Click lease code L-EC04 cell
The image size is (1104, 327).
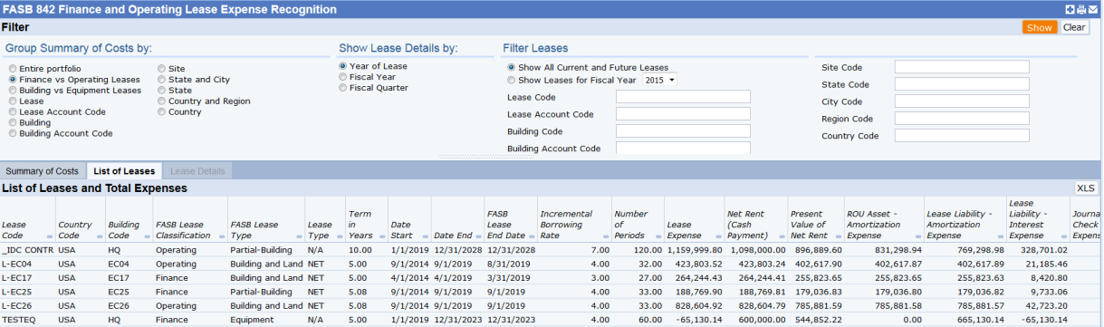click(x=27, y=264)
